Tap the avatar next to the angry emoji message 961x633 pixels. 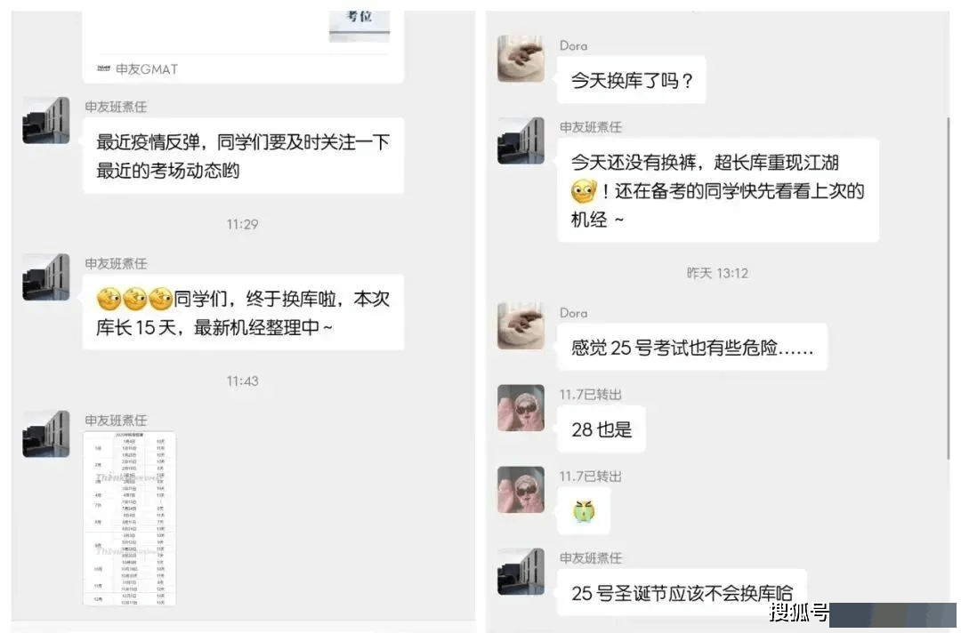[521, 490]
